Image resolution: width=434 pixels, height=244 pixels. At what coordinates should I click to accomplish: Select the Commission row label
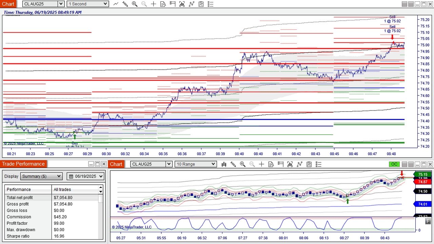click(19, 217)
